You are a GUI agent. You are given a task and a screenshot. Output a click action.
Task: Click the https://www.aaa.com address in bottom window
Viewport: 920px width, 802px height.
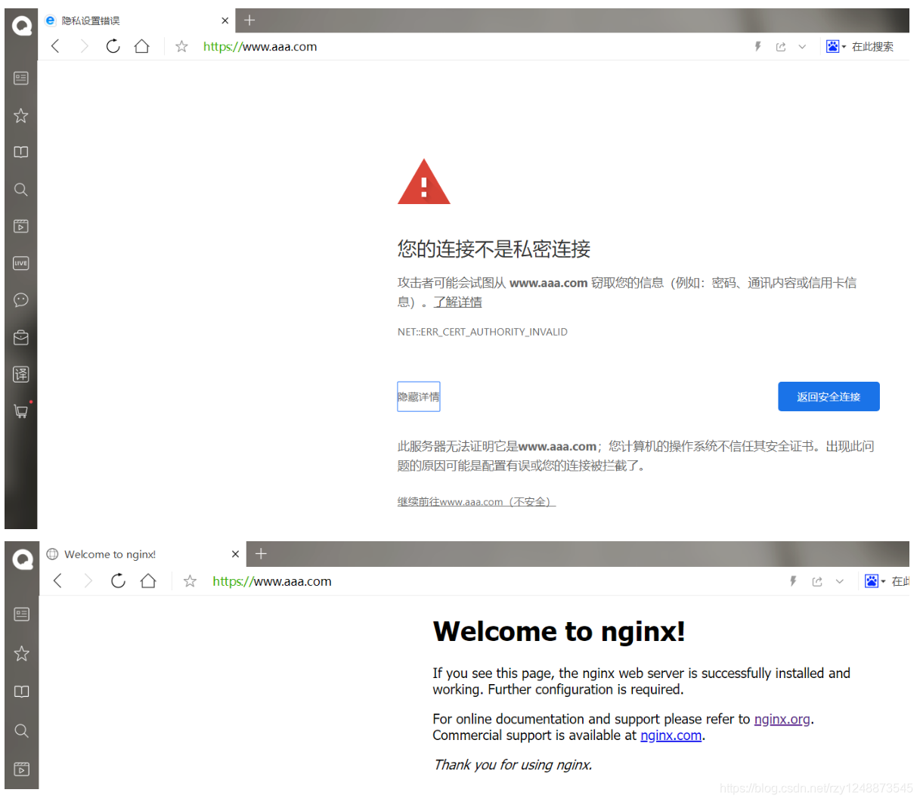272,581
